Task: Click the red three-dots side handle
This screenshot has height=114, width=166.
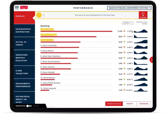Action: [x=151, y=60]
